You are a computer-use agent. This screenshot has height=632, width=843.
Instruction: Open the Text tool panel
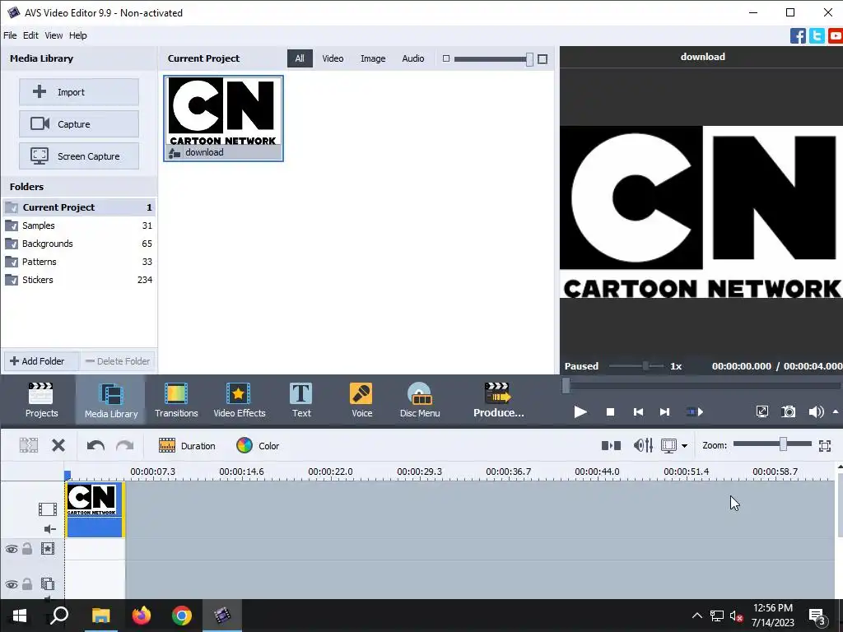click(x=301, y=400)
